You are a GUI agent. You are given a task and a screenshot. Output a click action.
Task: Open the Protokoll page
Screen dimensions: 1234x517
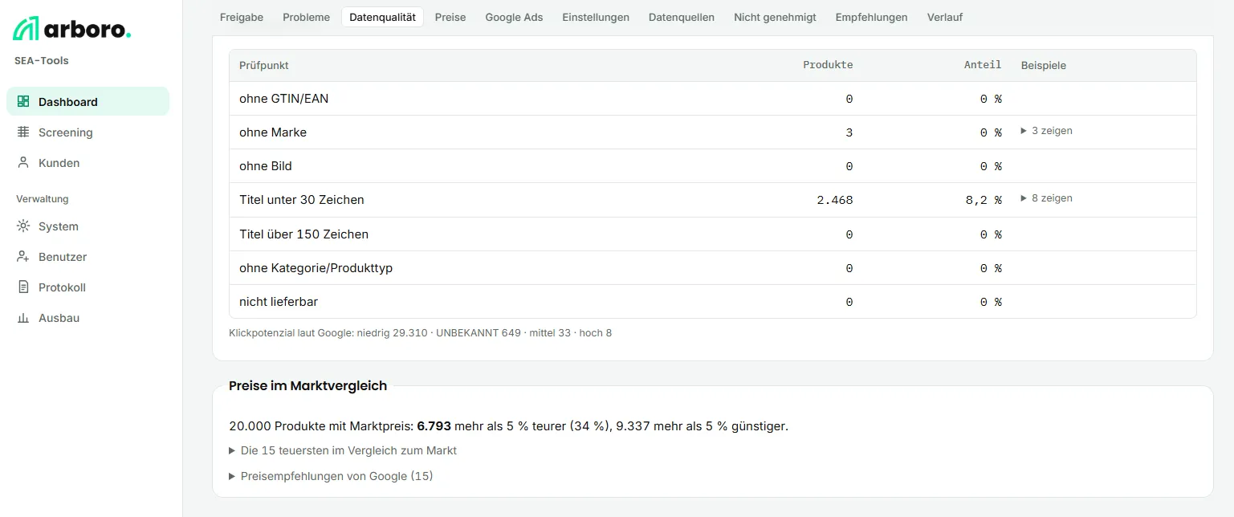[x=88, y=287]
